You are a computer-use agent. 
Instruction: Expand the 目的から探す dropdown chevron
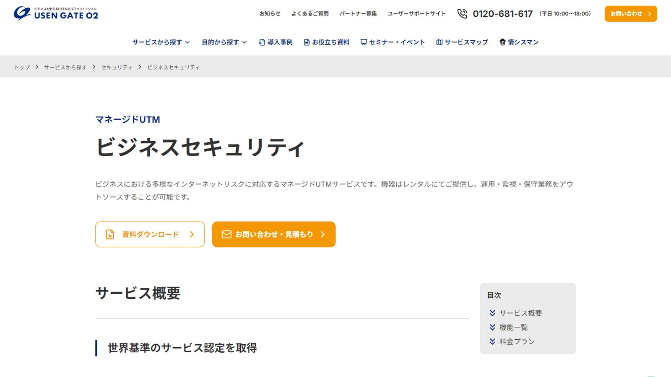point(244,42)
